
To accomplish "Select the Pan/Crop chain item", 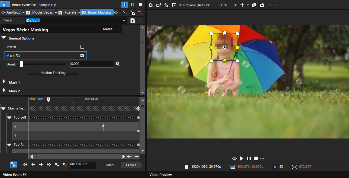I will point(13,12).
